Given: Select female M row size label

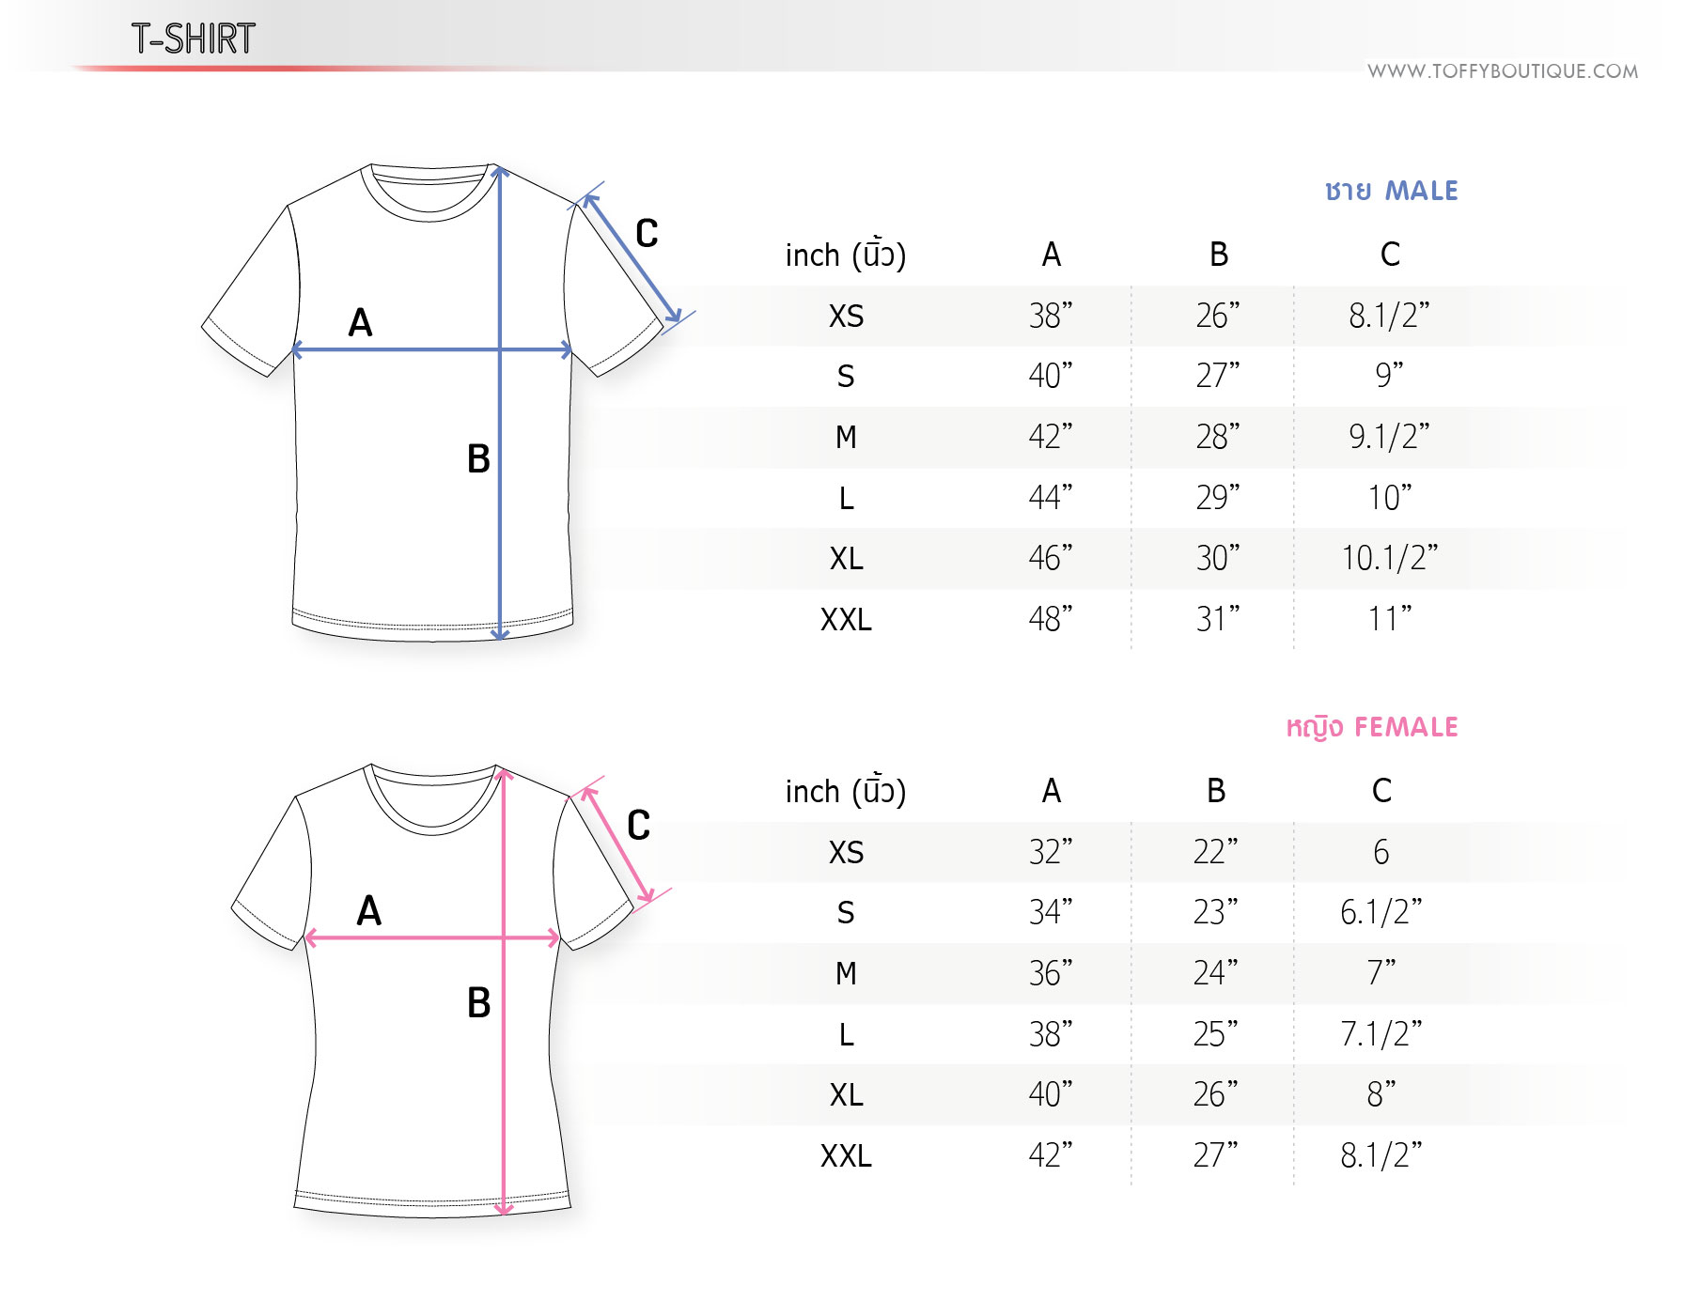Looking at the screenshot, I should 846,973.
